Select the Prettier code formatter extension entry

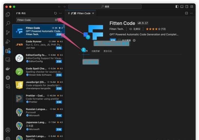coord(38,99)
